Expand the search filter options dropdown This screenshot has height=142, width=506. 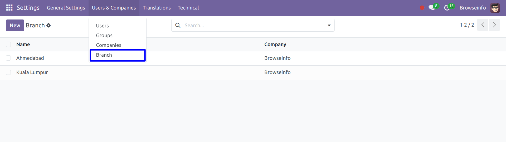point(329,25)
